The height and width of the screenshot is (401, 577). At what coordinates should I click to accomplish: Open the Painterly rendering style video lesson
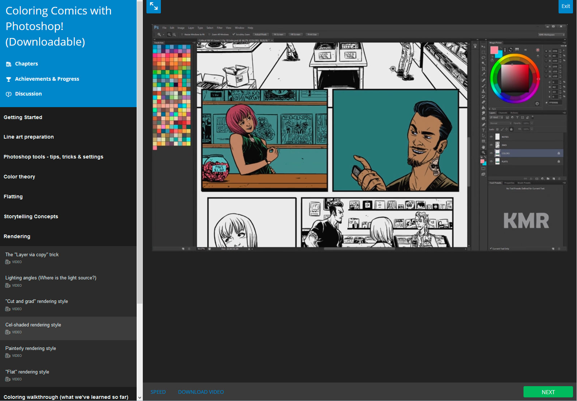click(31, 348)
